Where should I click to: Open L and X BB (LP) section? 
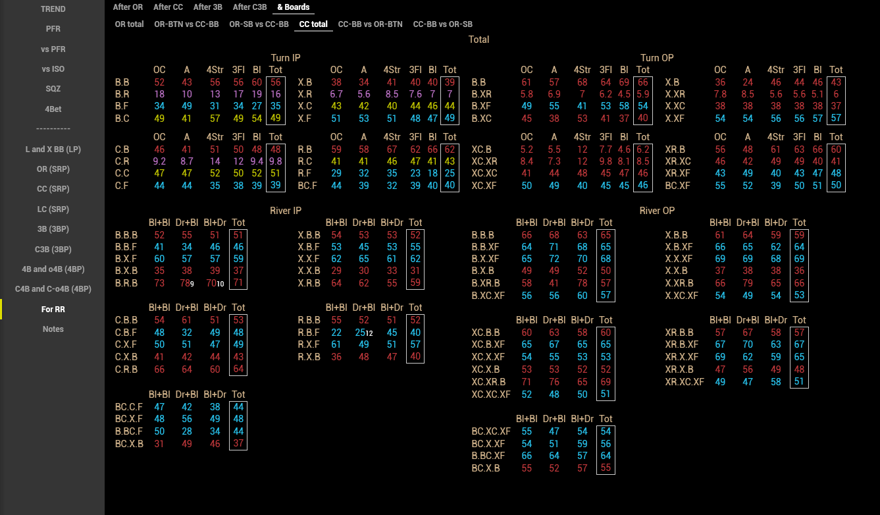pyautogui.click(x=53, y=149)
